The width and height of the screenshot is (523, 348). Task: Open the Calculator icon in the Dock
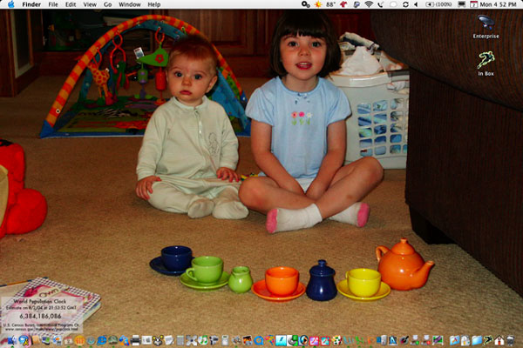180,340
